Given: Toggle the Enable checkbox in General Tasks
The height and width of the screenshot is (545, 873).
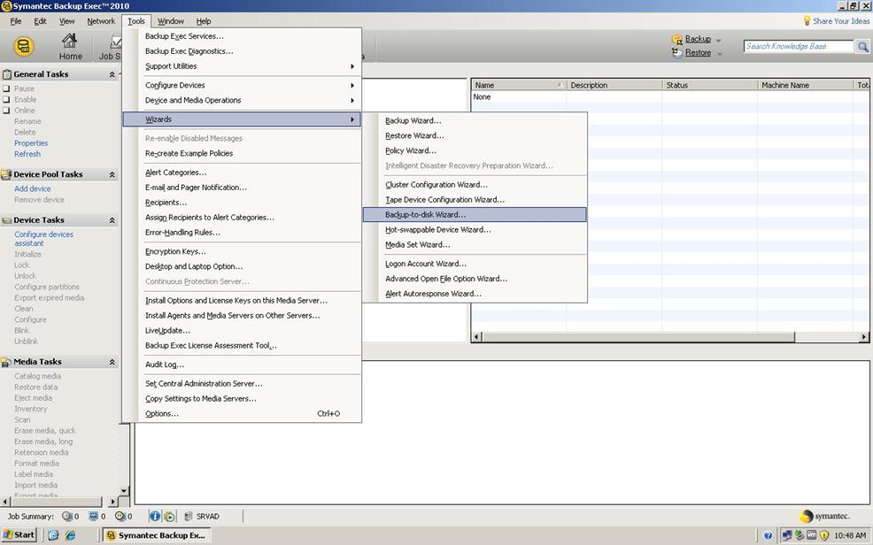Looking at the screenshot, I should click(6, 100).
